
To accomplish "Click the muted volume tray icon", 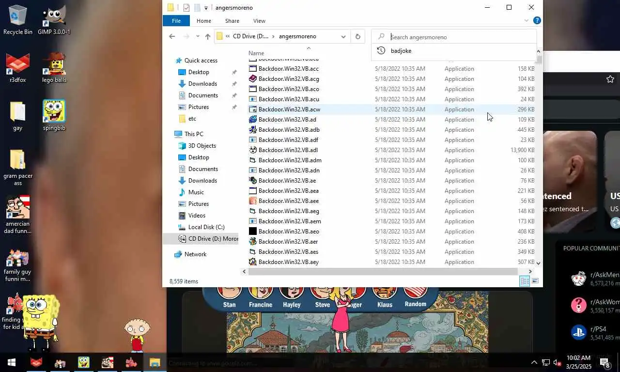I will click(558, 362).
